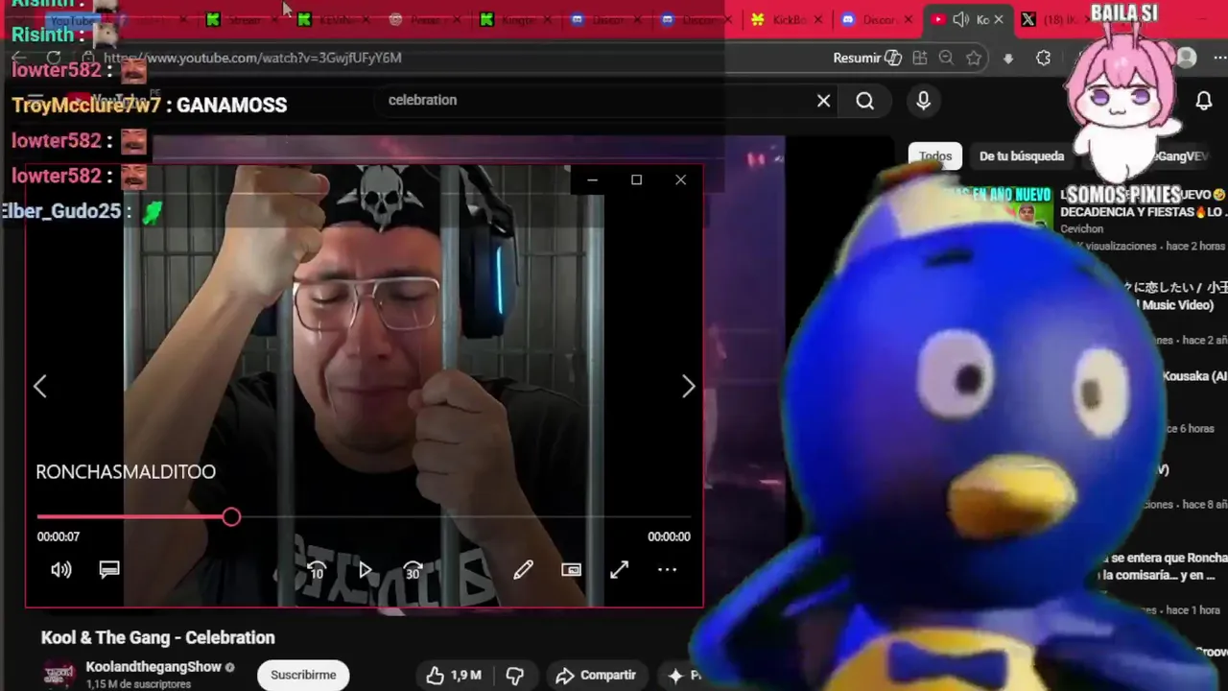Click the RONCHASMALDITOO caption text
Image resolution: width=1228 pixels, height=691 pixels.
click(x=126, y=471)
